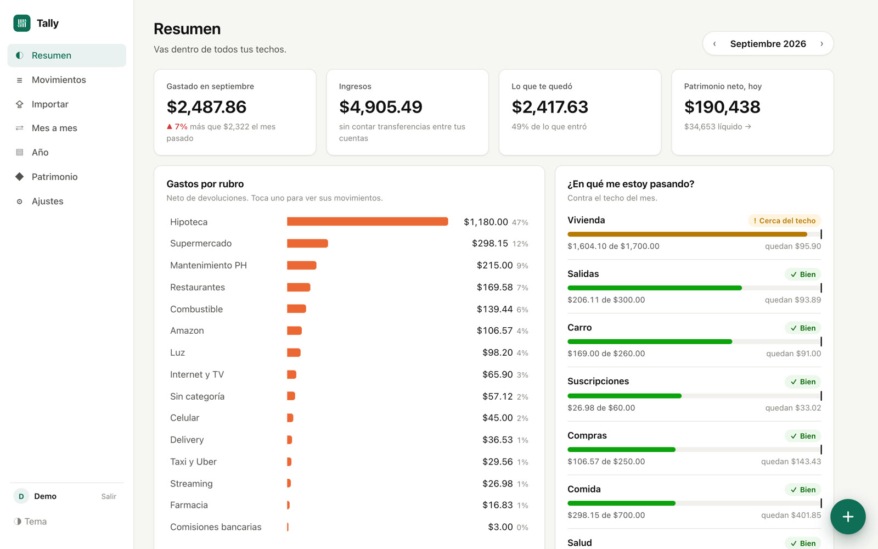Open Patrimonio in the sidebar

[x=67, y=177]
